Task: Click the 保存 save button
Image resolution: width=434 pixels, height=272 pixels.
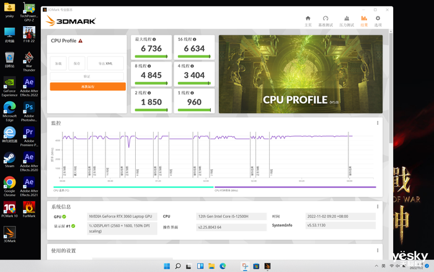Action: [x=77, y=63]
